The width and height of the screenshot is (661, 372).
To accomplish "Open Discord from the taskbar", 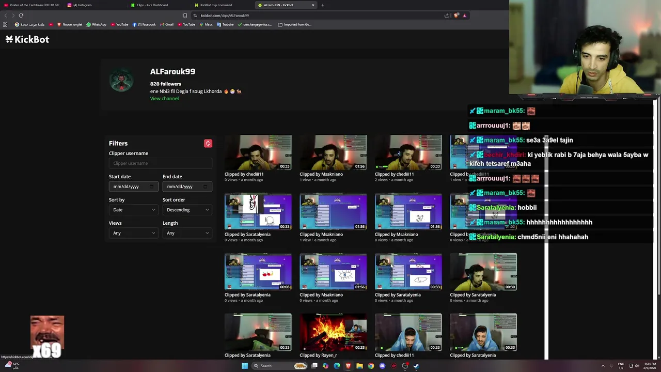I will click(382, 366).
